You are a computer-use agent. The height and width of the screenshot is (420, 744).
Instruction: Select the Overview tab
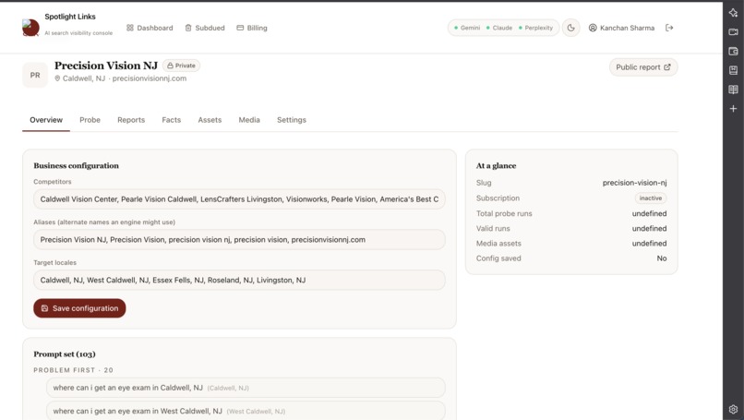point(46,120)
